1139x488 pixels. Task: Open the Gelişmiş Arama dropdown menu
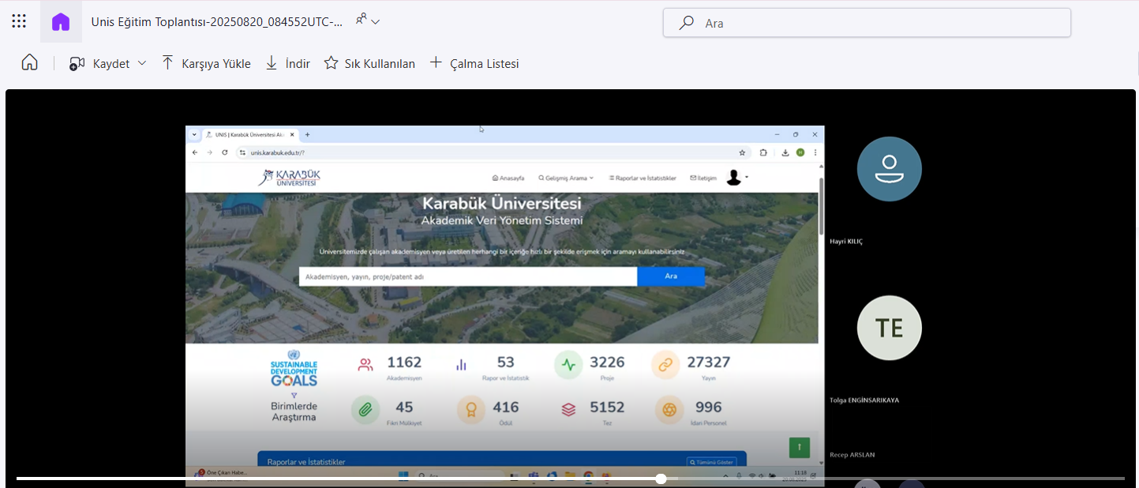[565, 178]
